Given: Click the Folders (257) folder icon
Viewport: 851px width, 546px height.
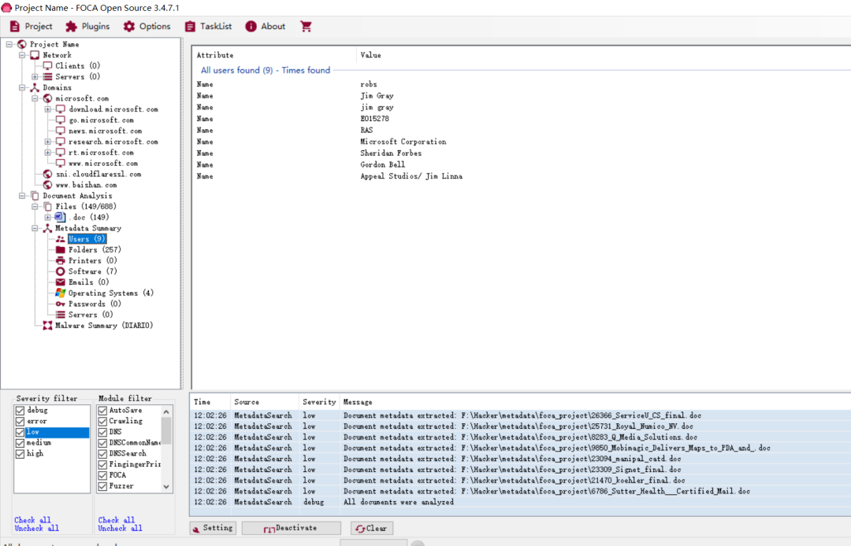Looking at the screenshot, I should (x=60, y=249).
